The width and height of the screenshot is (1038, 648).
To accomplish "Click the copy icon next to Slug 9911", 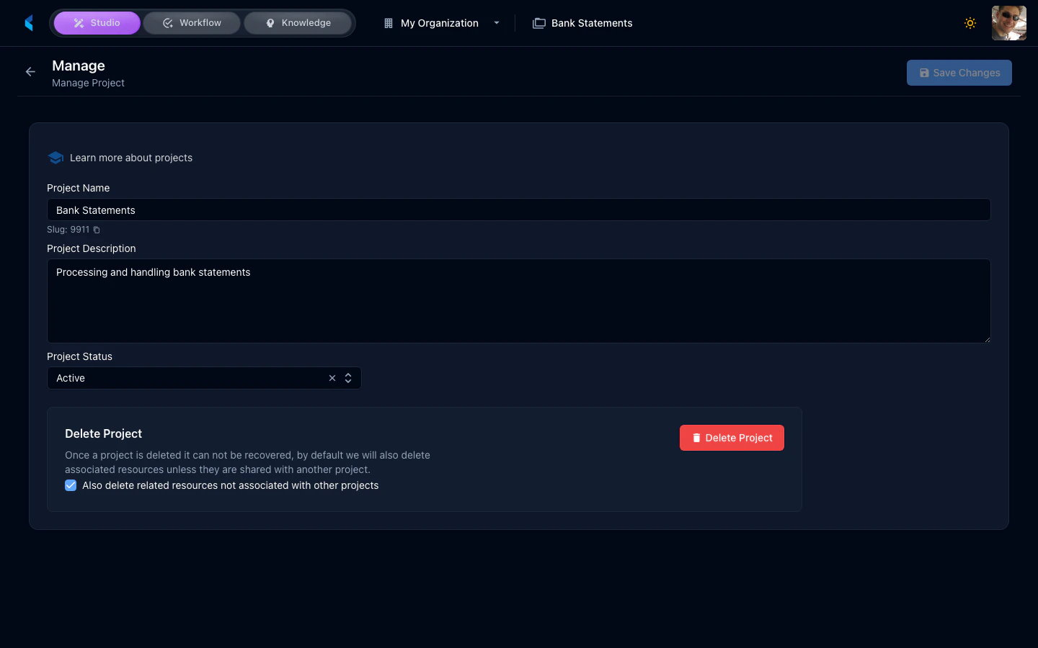I will [x=96, y=229].
